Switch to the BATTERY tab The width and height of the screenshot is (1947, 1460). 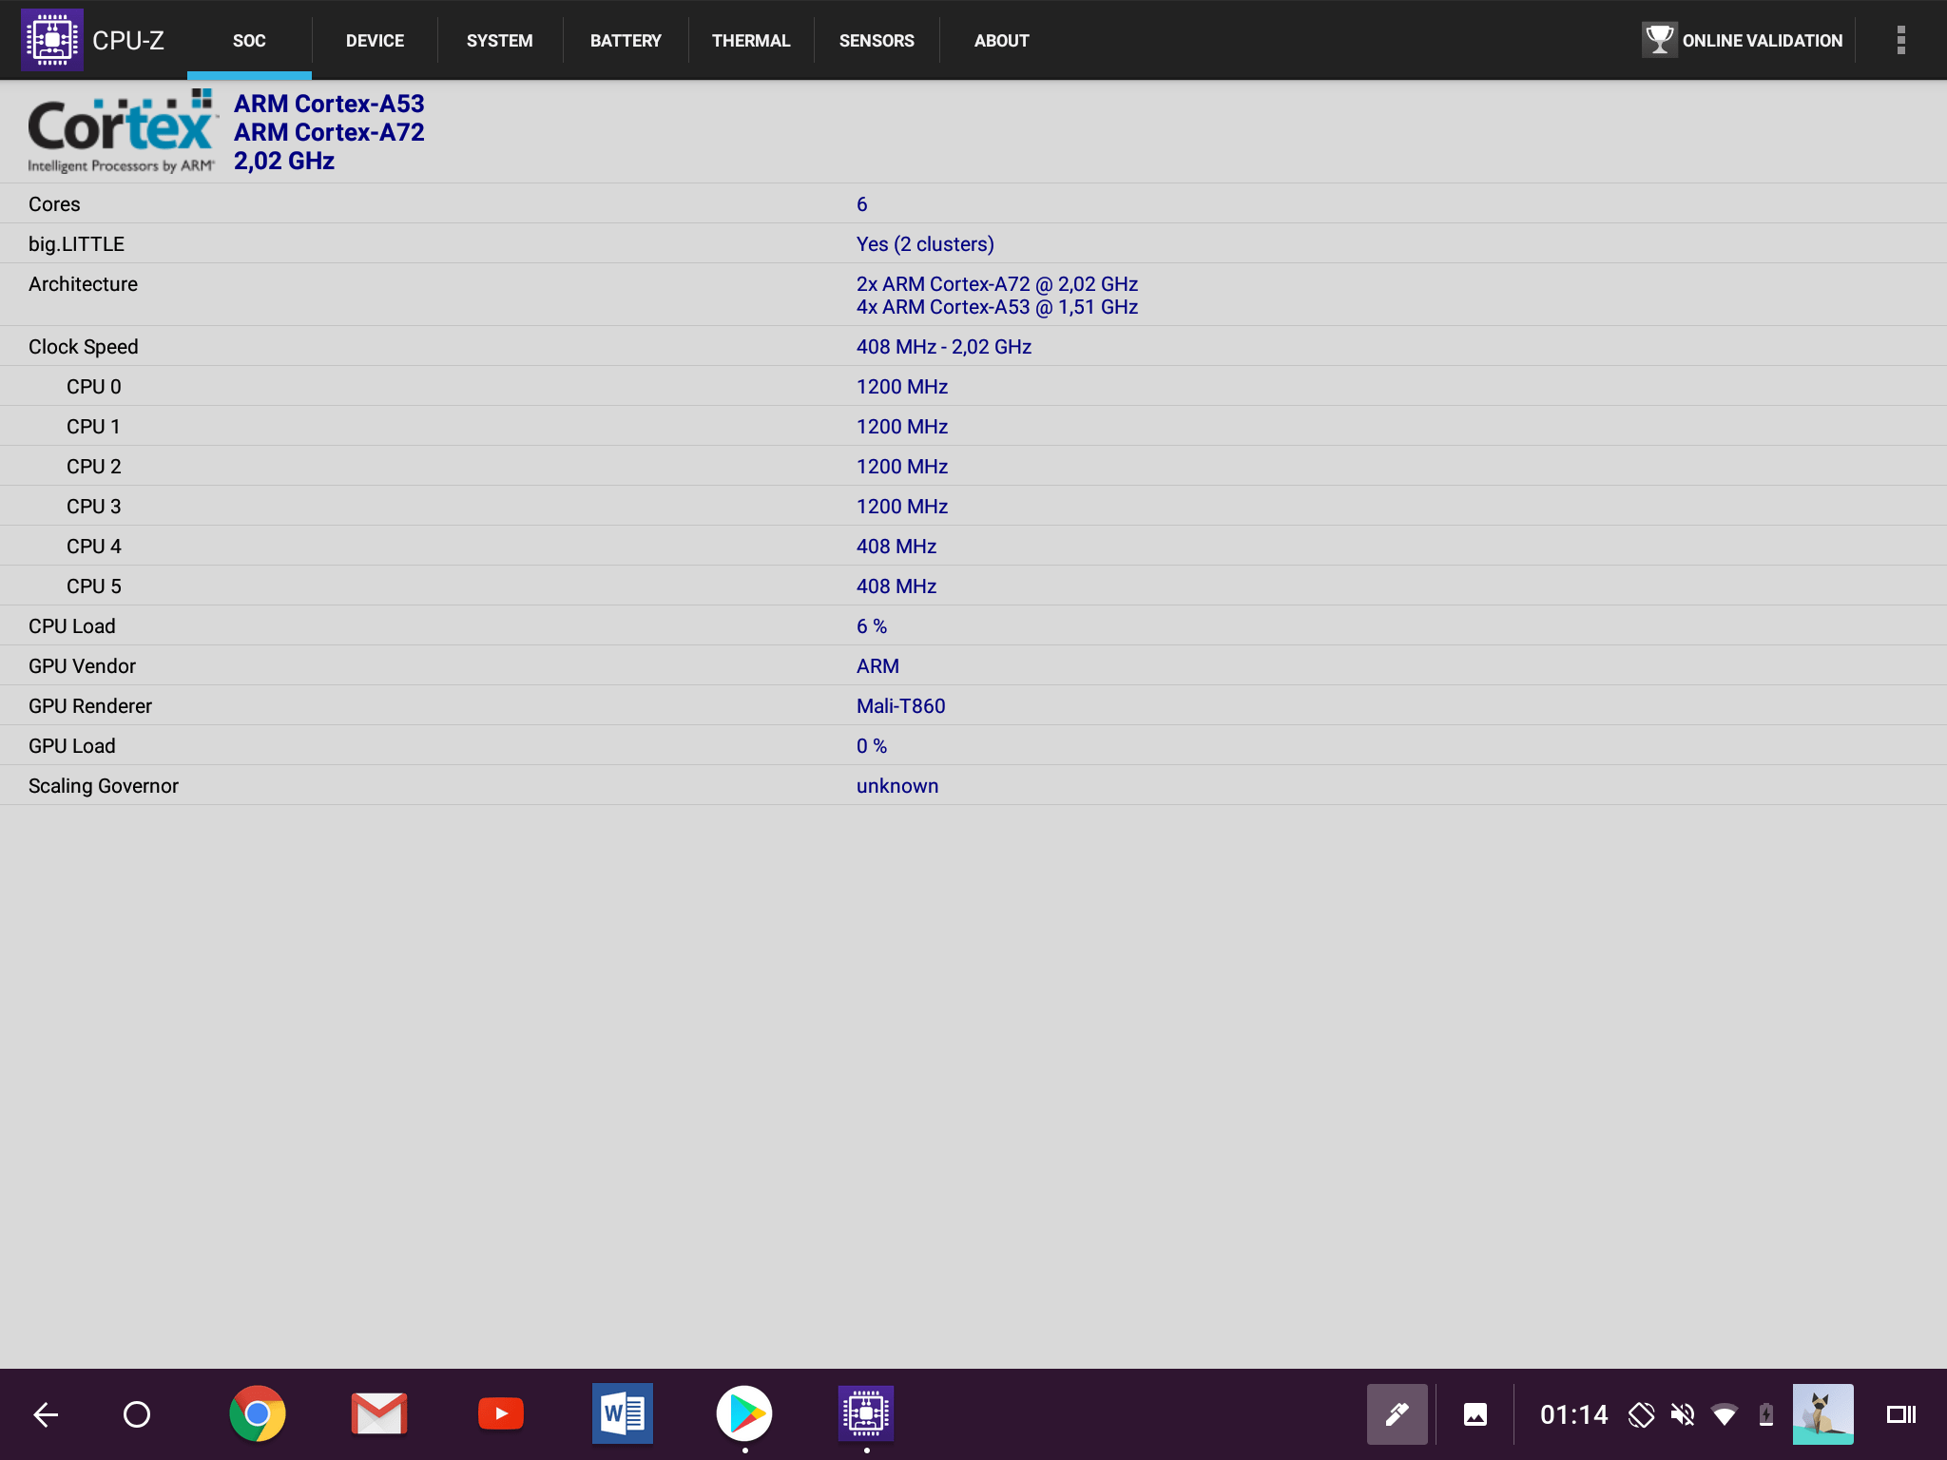click(x=626, y=40)
